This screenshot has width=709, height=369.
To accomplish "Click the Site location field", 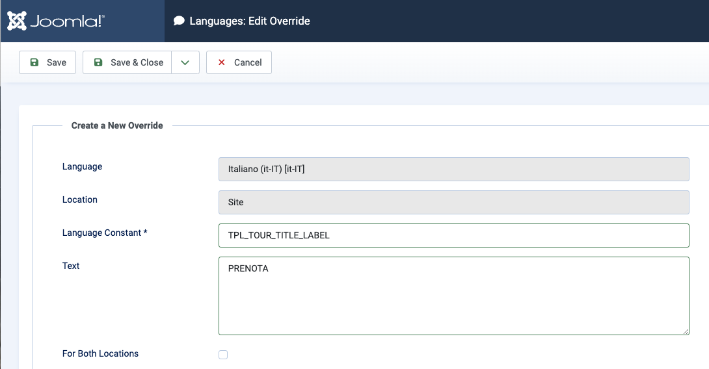I will [x=453, y=202].
